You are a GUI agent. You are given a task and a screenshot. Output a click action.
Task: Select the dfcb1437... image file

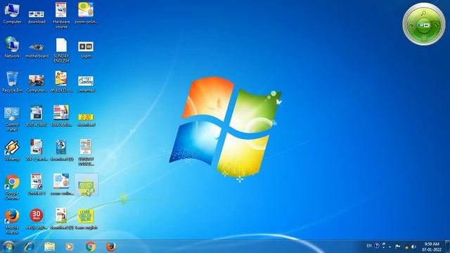[61, 82]
